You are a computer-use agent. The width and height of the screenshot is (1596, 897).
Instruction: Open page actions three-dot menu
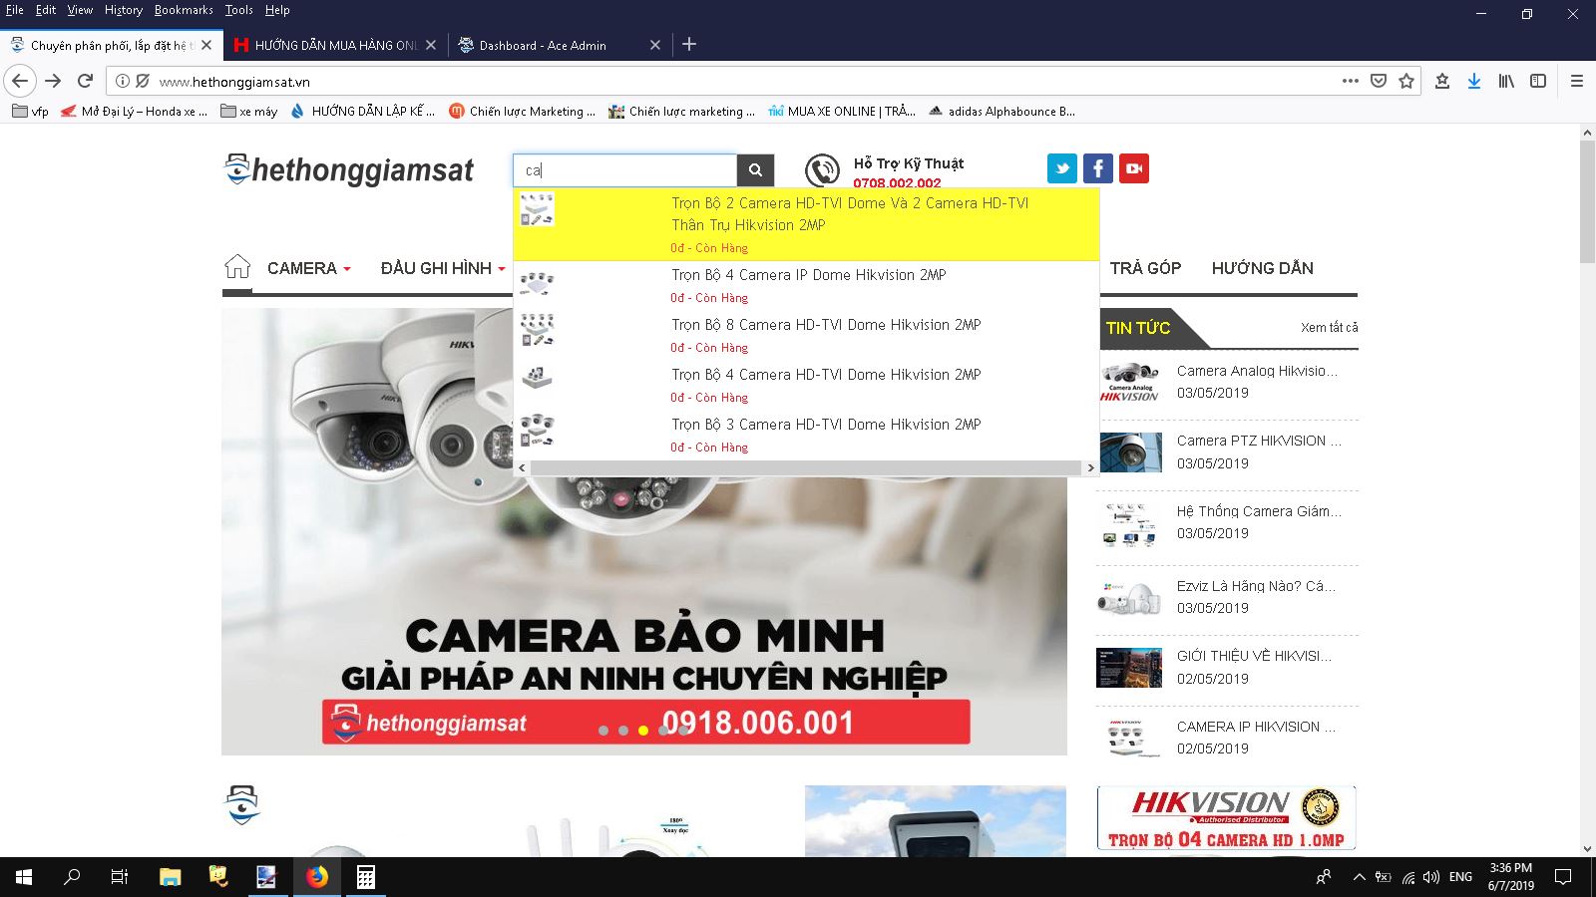click(1351, 81)
